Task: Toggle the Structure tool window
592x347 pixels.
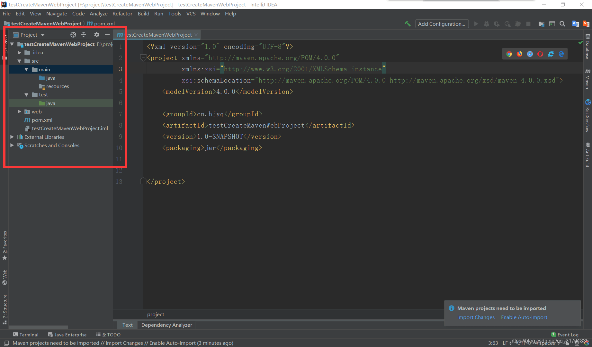Action: point(4,309)
